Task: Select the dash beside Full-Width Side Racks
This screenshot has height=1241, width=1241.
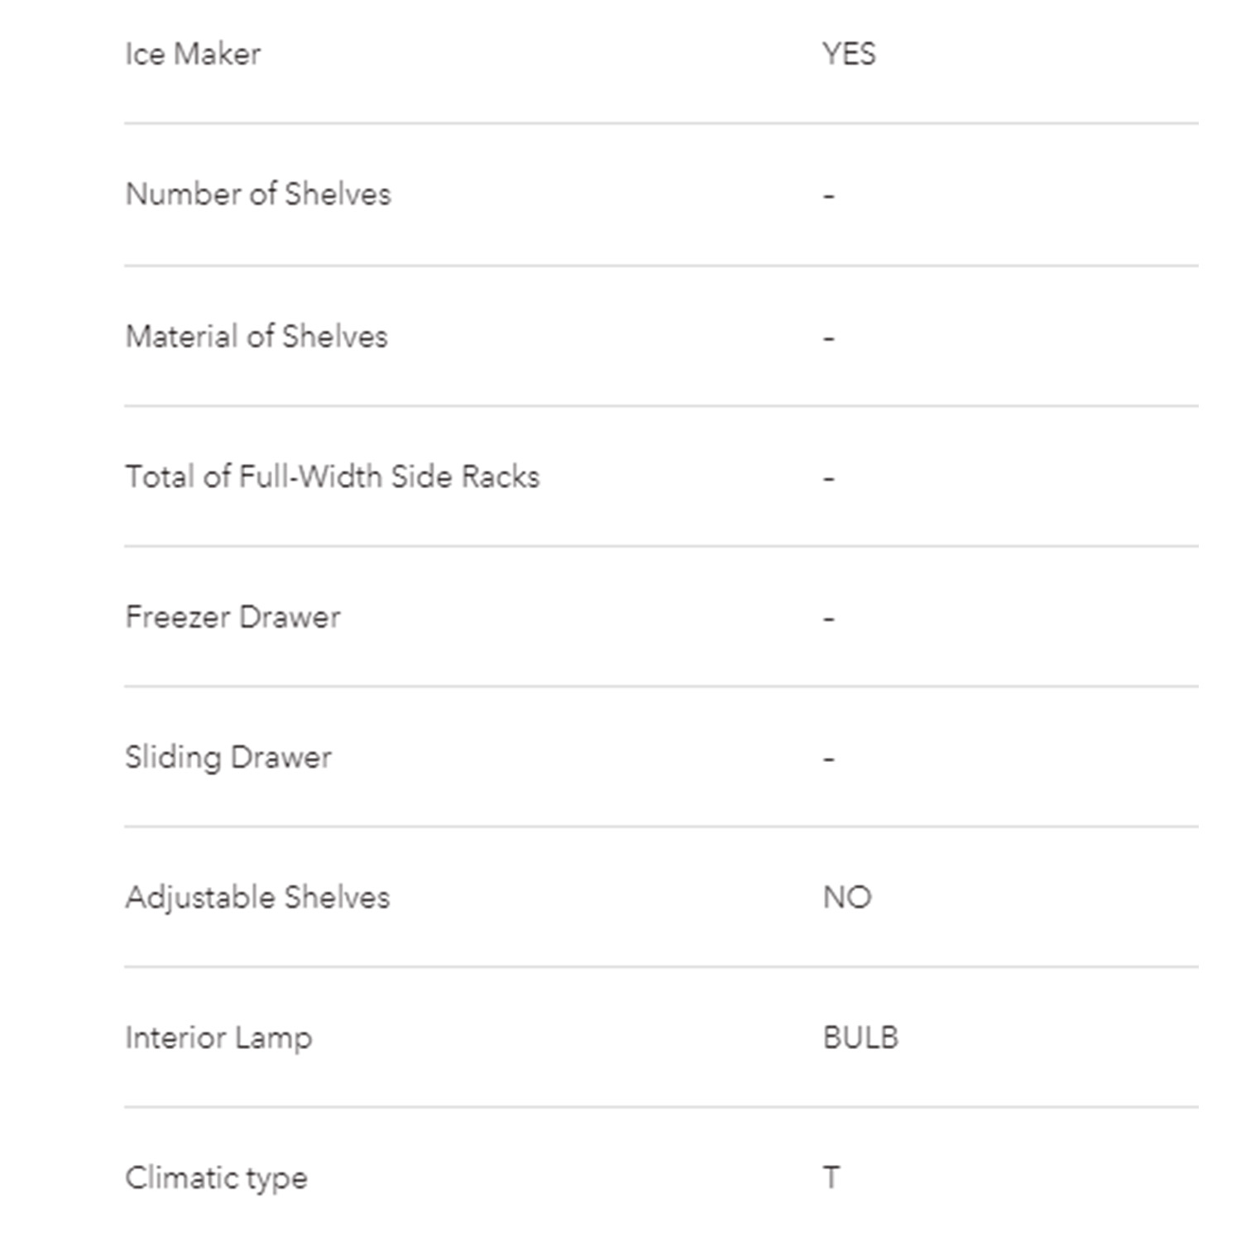Action: [x=829, y=479]
